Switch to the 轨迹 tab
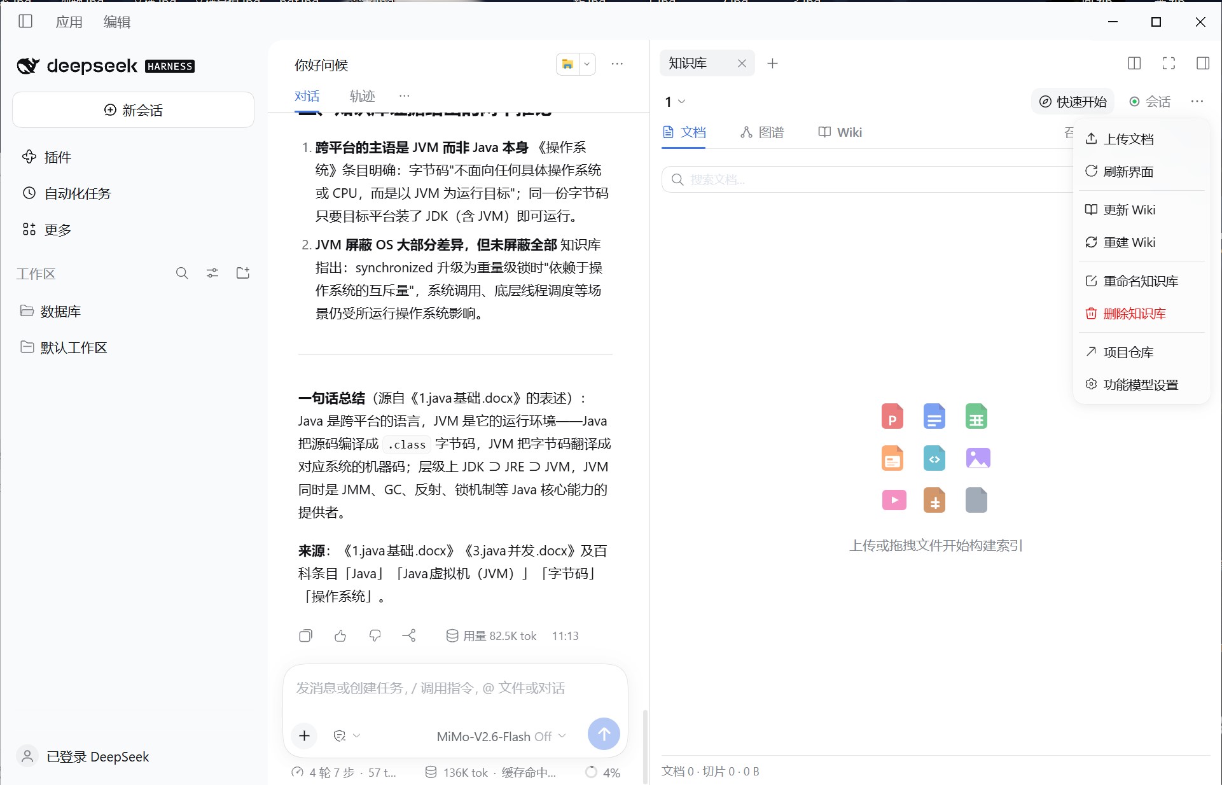Image resolution: width=1222 pixels, height=785 pixels. 363,96
